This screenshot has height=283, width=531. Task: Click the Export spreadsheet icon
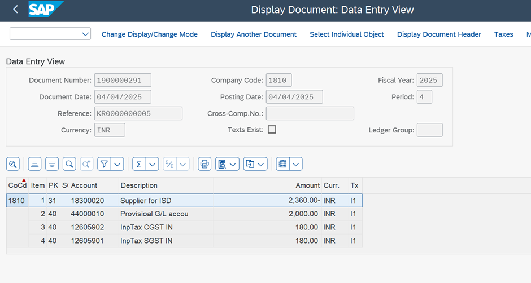(x=250, y=164)
